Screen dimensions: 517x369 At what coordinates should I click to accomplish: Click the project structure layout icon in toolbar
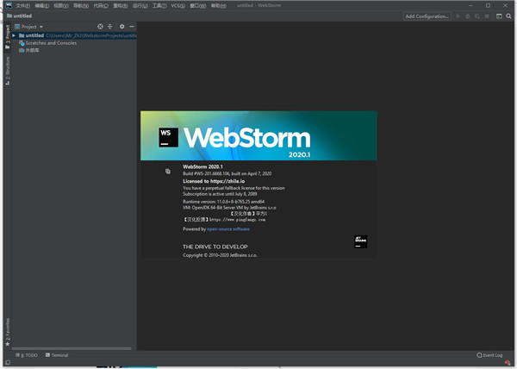click(499, 16)
